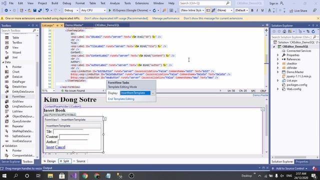The width and height of the screenshot is (320, 180).
Task: Switch to Design view
Action: click(49, 161)
